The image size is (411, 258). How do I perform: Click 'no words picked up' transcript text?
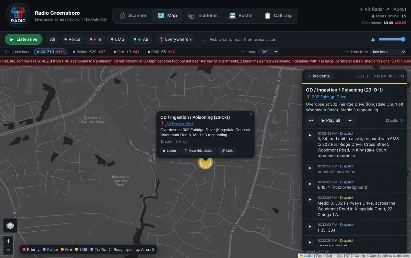click(336, 172)
